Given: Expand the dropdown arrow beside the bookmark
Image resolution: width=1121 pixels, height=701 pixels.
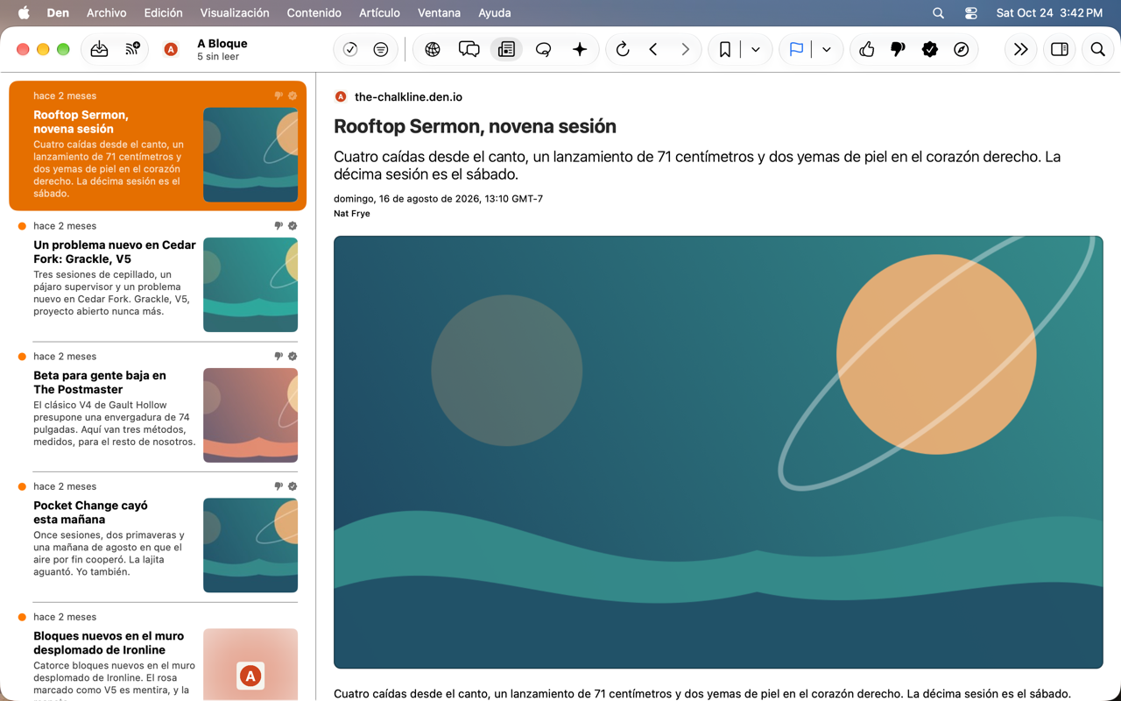Looking at the screenshot, I should 756,50.
